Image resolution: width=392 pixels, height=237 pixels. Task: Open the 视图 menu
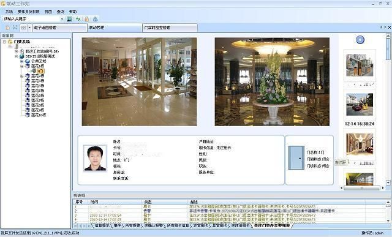[x=48, y=12]
